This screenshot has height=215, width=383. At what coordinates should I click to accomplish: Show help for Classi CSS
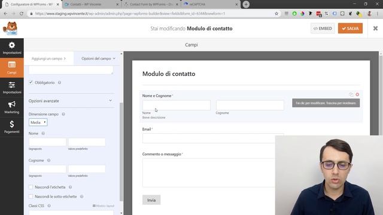coord(49,205)
